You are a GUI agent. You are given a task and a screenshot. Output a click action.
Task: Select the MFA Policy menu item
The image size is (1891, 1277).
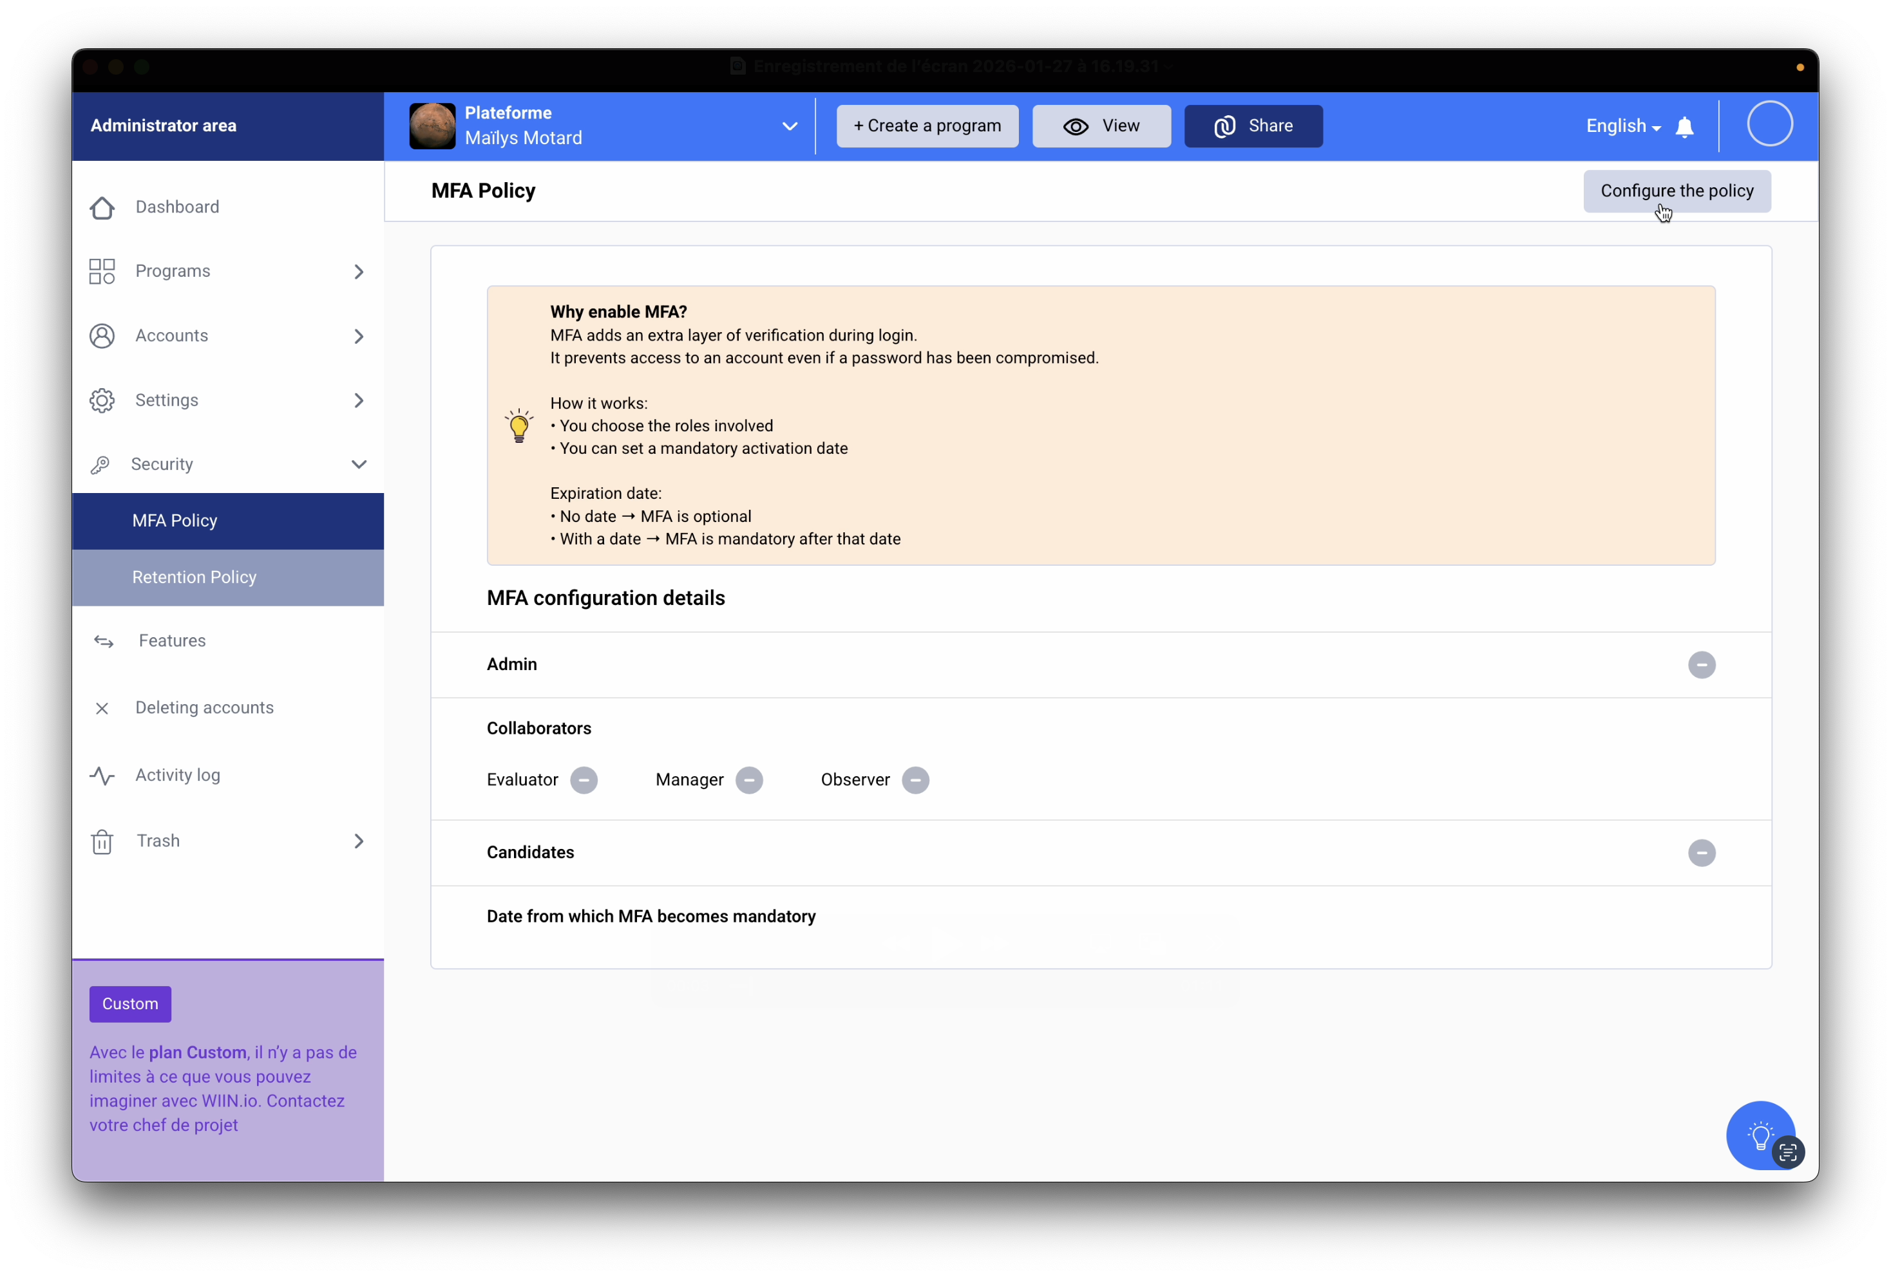(175, 521)
